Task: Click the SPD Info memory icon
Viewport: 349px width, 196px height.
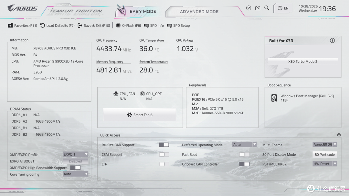Action: click(x=146, y=26)
